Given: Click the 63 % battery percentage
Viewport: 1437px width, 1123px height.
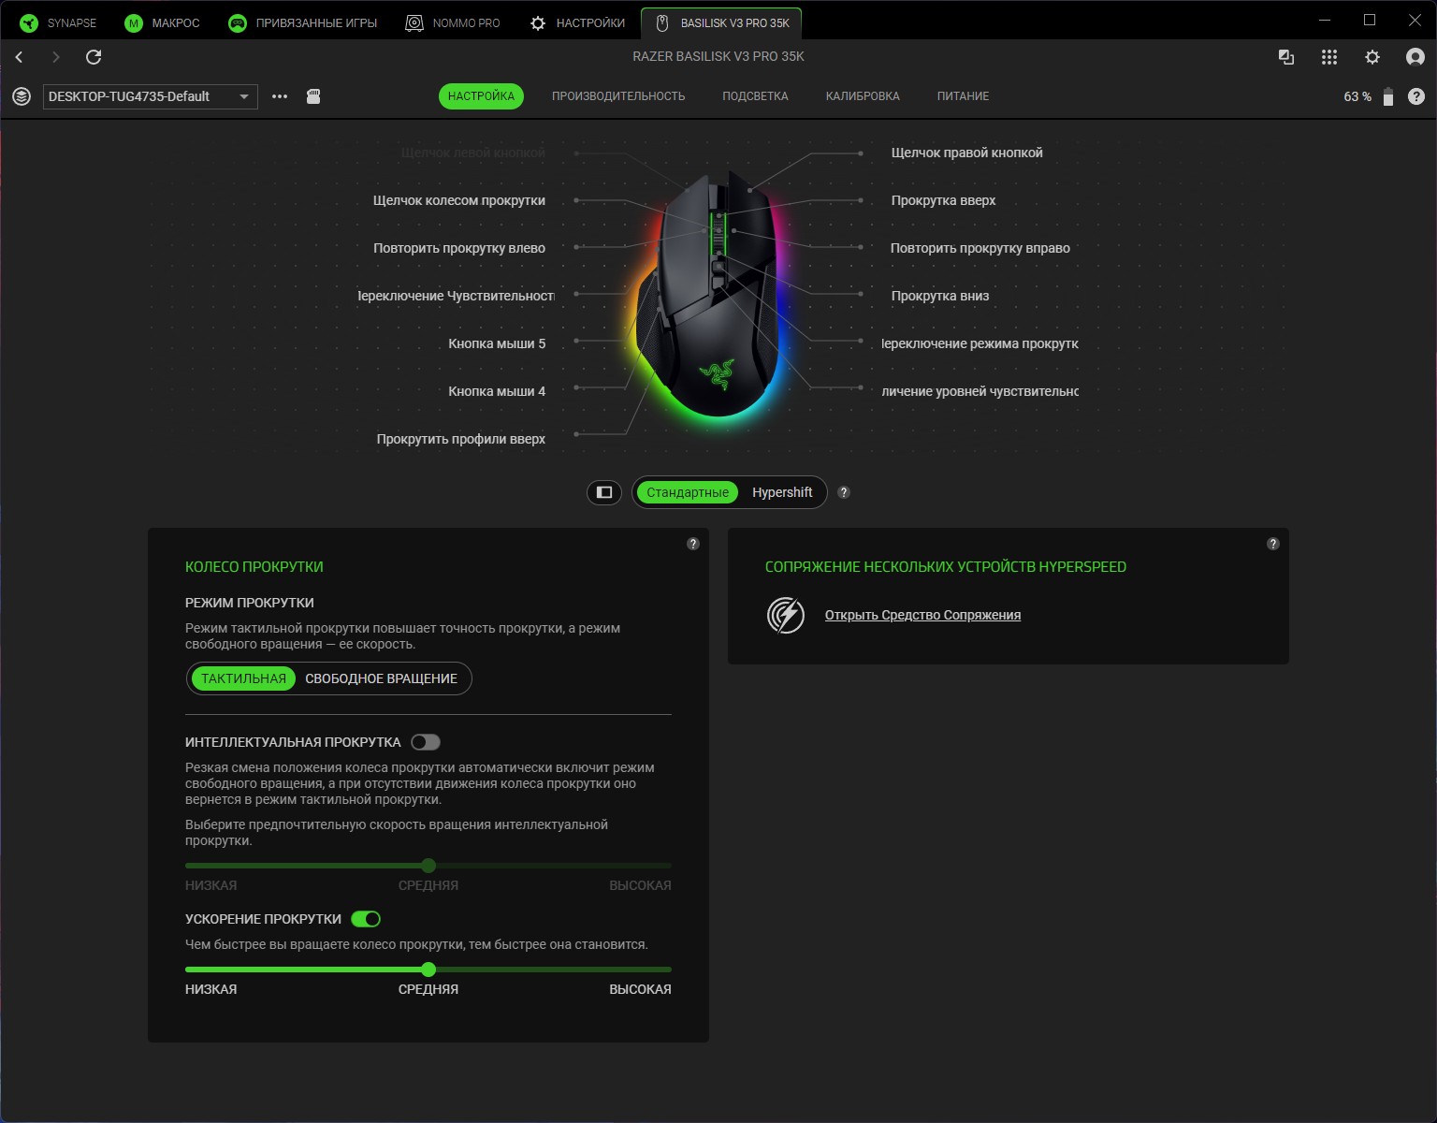Looking at the screenshot, I should [1357, 96].
